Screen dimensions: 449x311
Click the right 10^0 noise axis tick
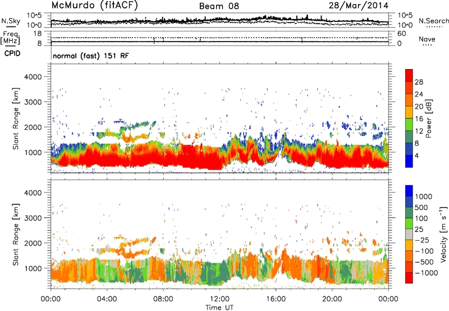(405, 25)
